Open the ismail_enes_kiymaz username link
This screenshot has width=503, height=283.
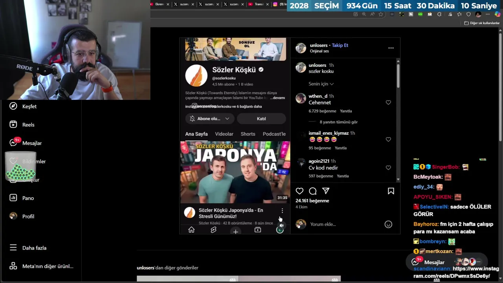(329, 133)
